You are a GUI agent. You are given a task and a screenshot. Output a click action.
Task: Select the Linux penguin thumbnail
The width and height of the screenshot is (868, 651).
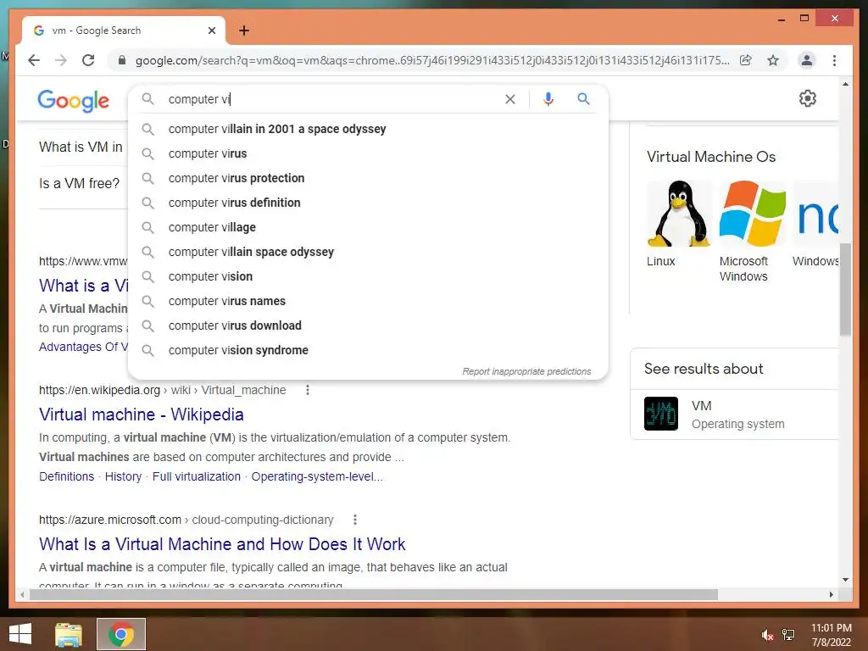point(679,214)
